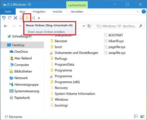
Task: Click the Schnellzugriff star icon
Action: pyautogui.click(x=9, y=36)
